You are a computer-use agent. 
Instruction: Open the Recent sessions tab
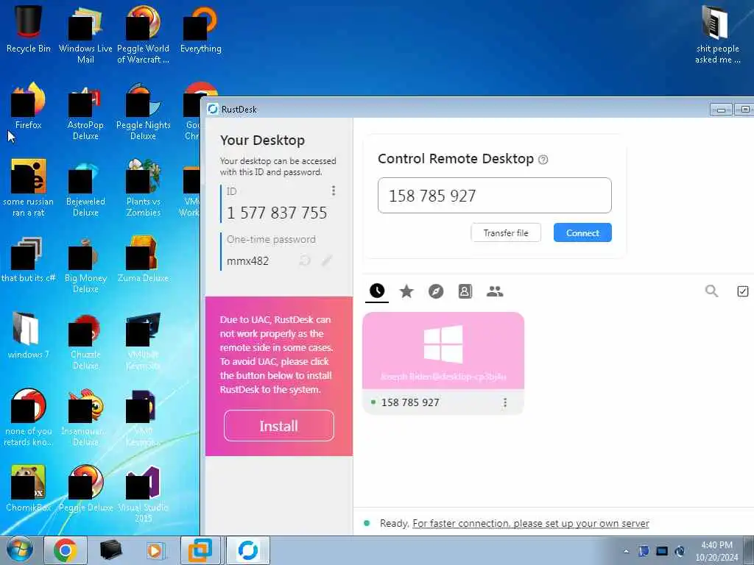377,291
